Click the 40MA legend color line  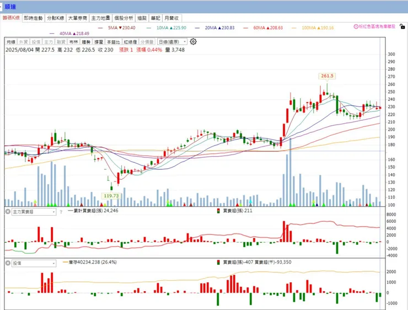pyautogui.click(x=52, y=34)
